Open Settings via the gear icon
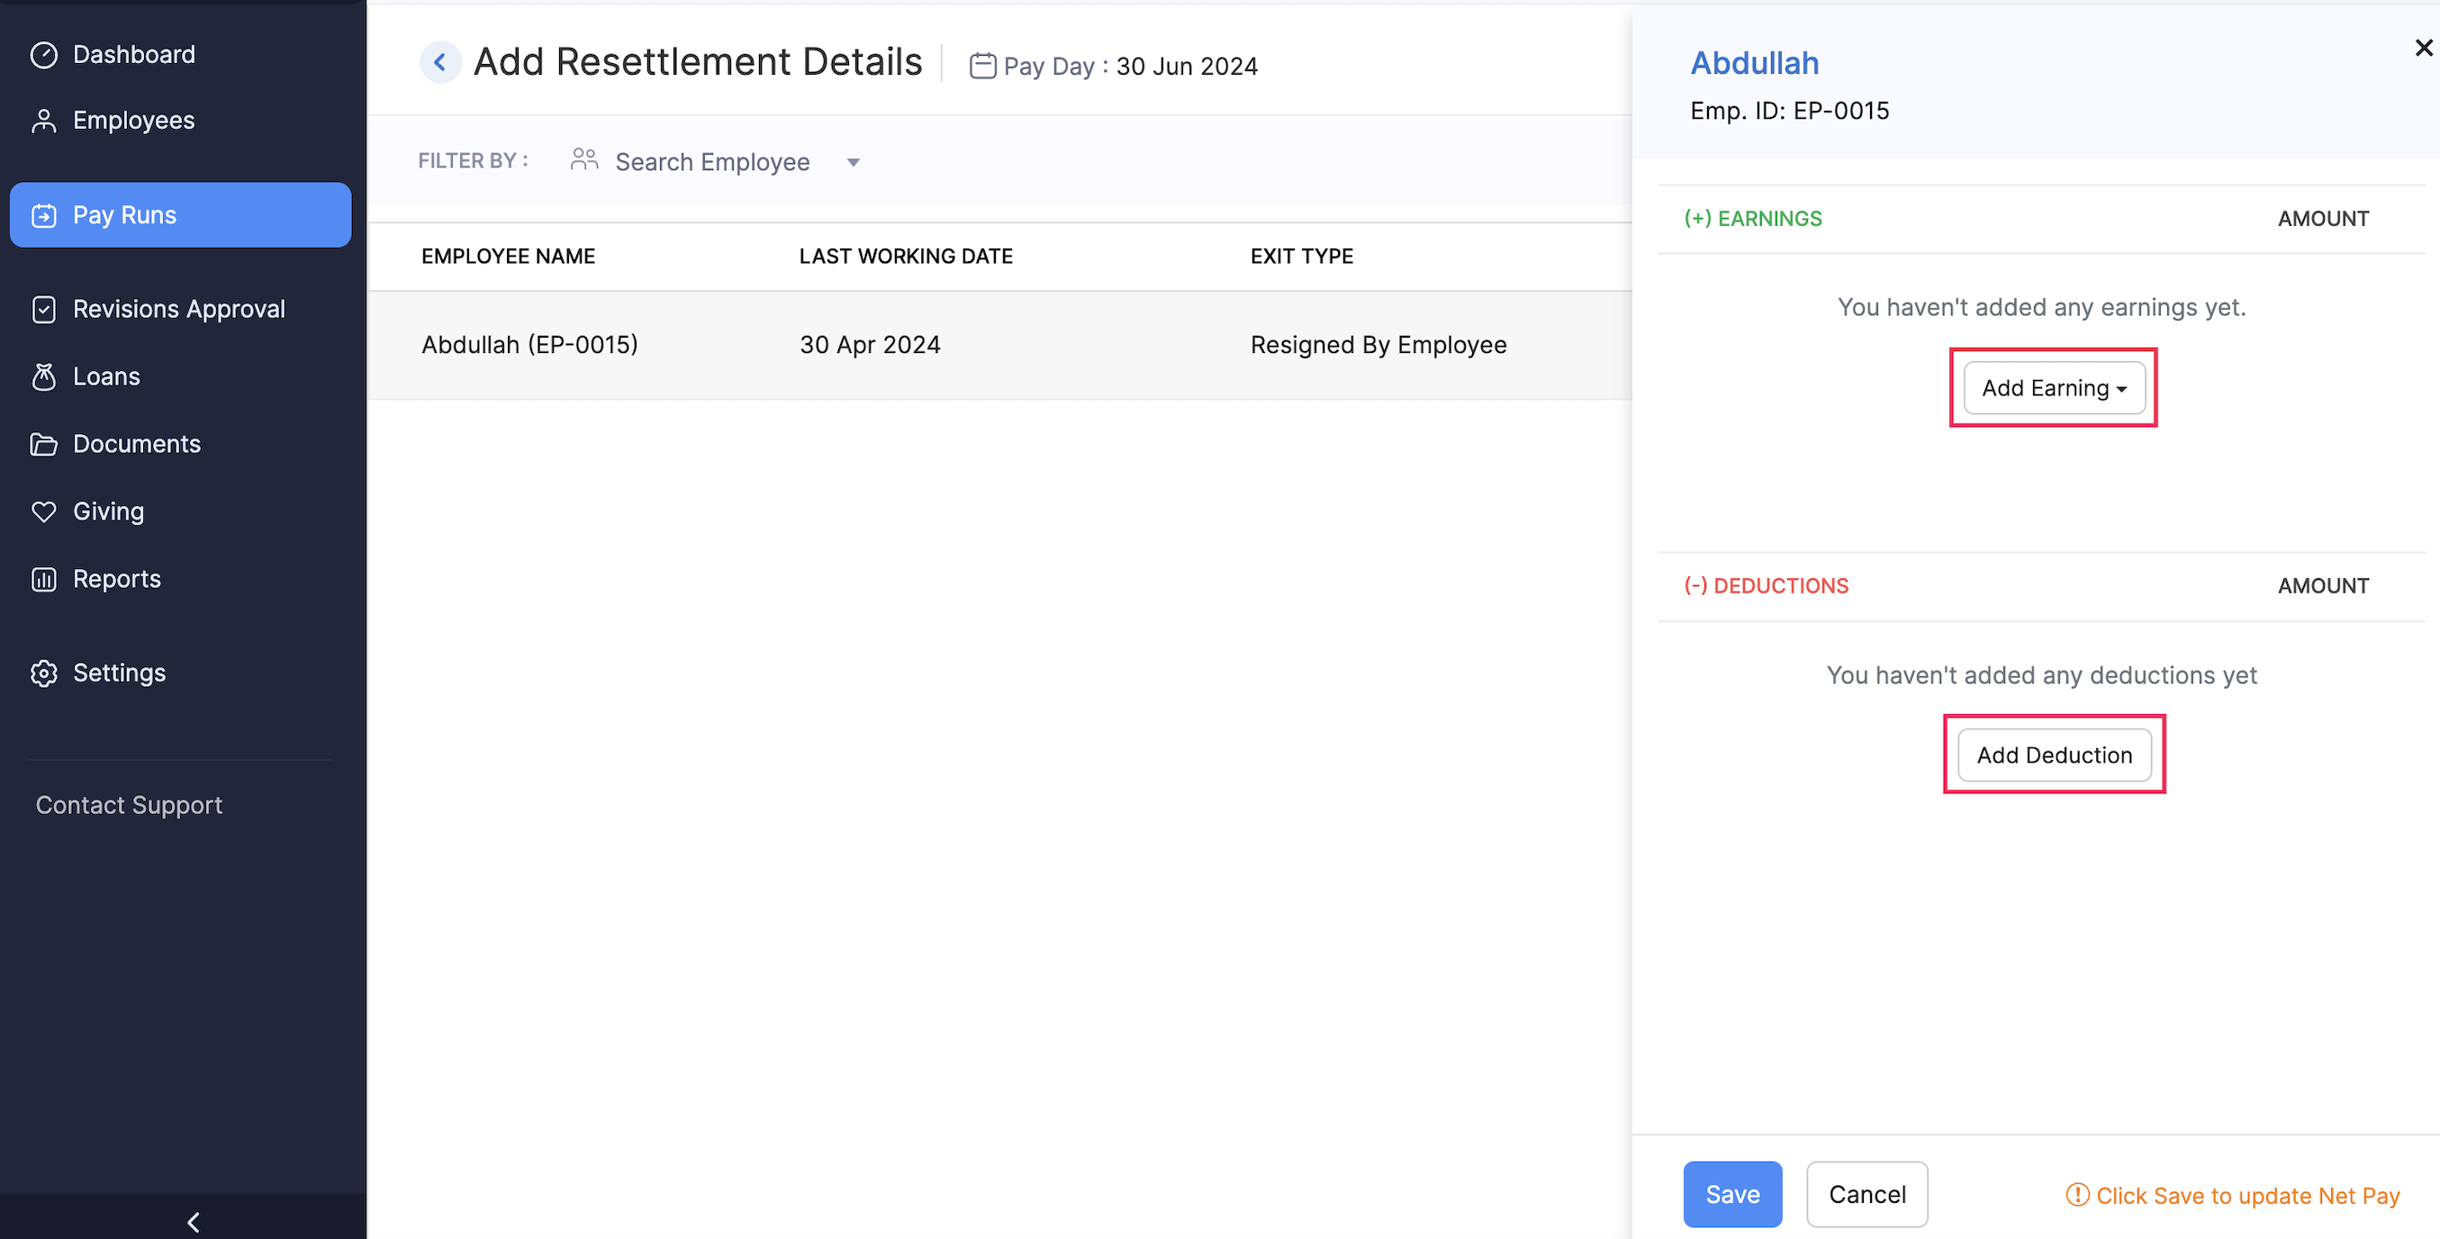Image resolution: width=2440 pixels, height=1239 pixels. pos(44,673)
